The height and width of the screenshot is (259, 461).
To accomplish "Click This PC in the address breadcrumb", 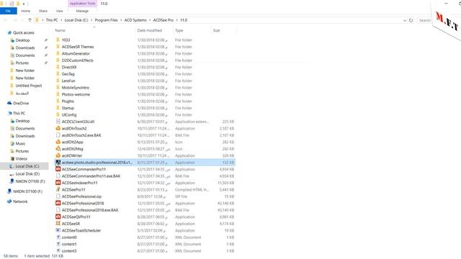I will pyautogui.click(x=52, y=20).
